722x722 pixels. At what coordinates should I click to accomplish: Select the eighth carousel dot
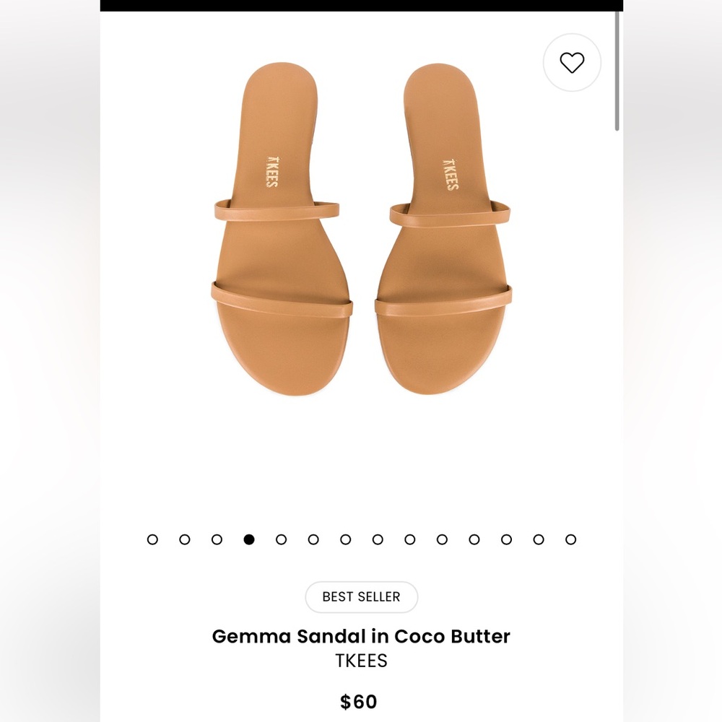(x=377, y=539)
